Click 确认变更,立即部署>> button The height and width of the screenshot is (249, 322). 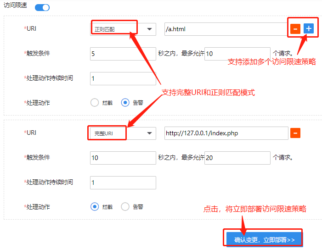[x=265, y=239]
